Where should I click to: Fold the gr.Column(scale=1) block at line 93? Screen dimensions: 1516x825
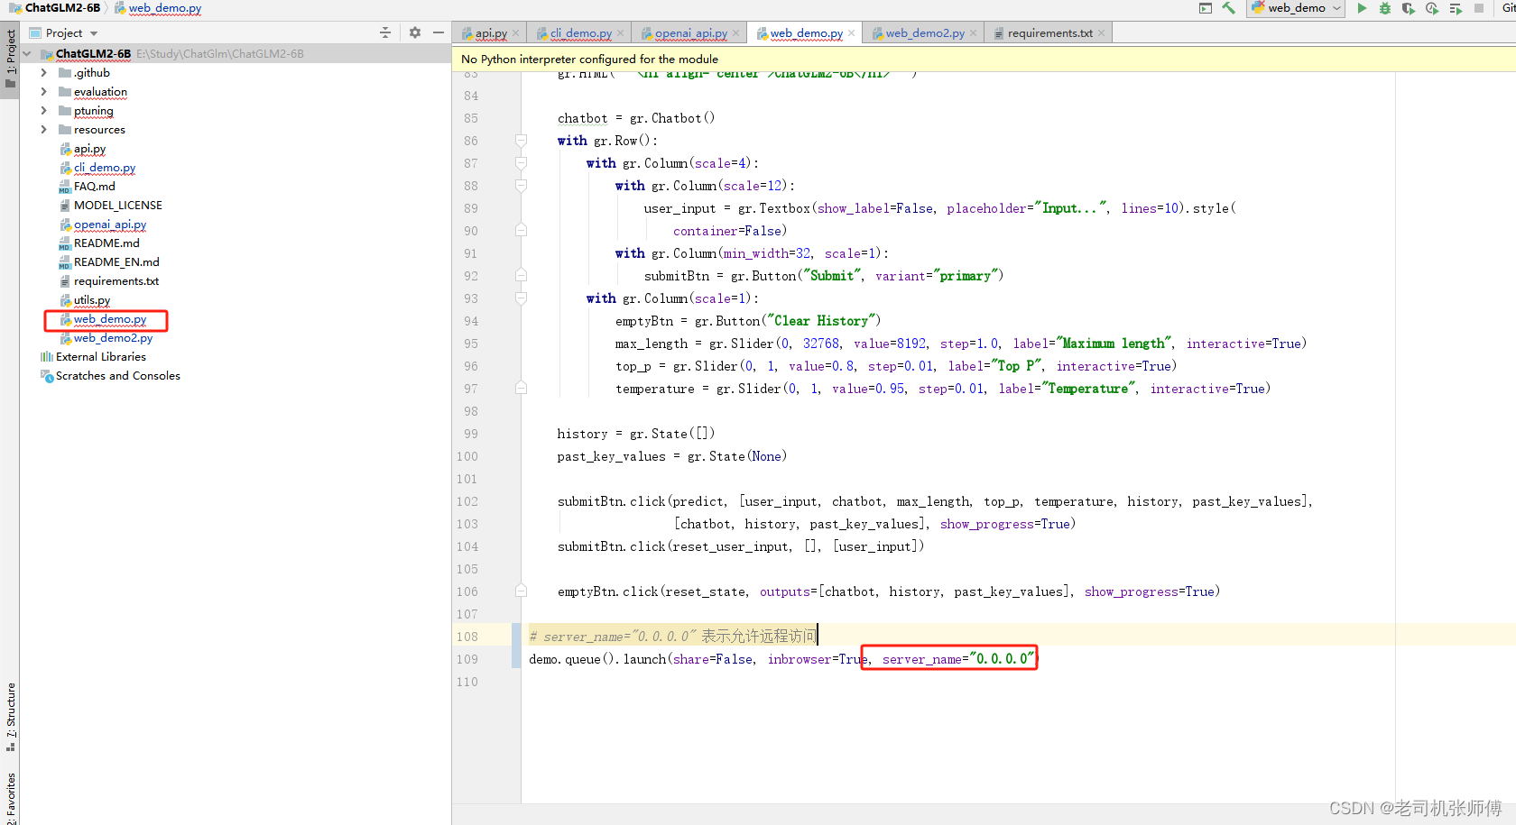[x=521, y=298]
